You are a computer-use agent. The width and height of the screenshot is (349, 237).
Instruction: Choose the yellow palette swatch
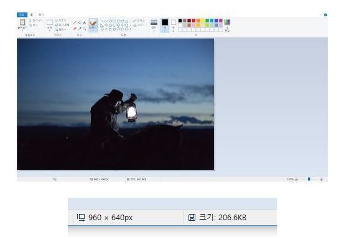(x=203, y=21)
